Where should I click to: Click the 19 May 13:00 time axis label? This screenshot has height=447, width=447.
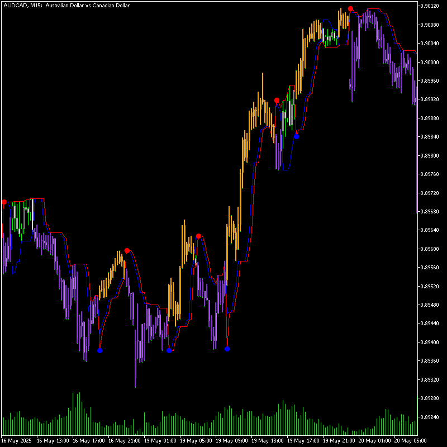tap(268, 441)
